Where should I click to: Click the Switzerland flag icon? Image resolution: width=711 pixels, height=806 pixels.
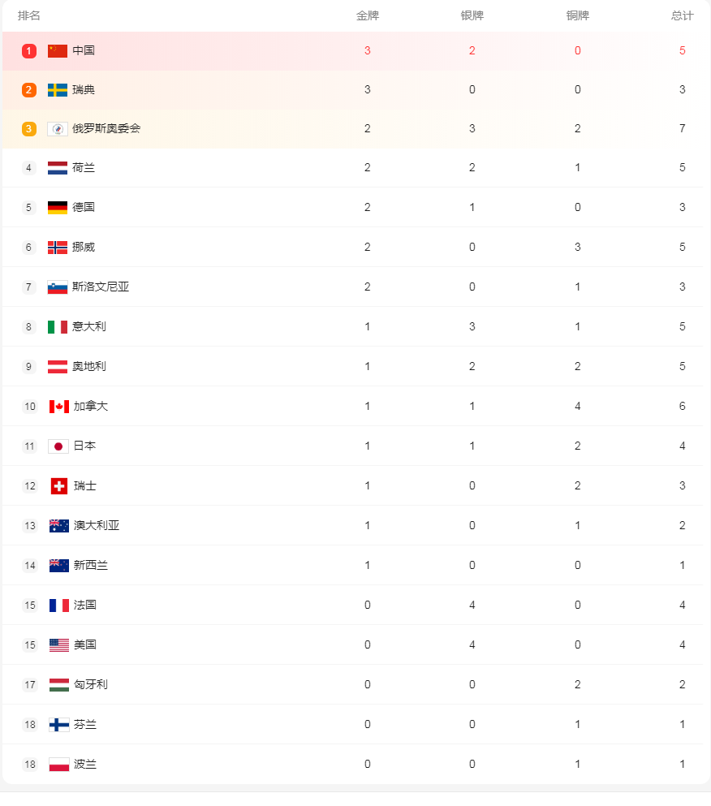coord(58,486)
